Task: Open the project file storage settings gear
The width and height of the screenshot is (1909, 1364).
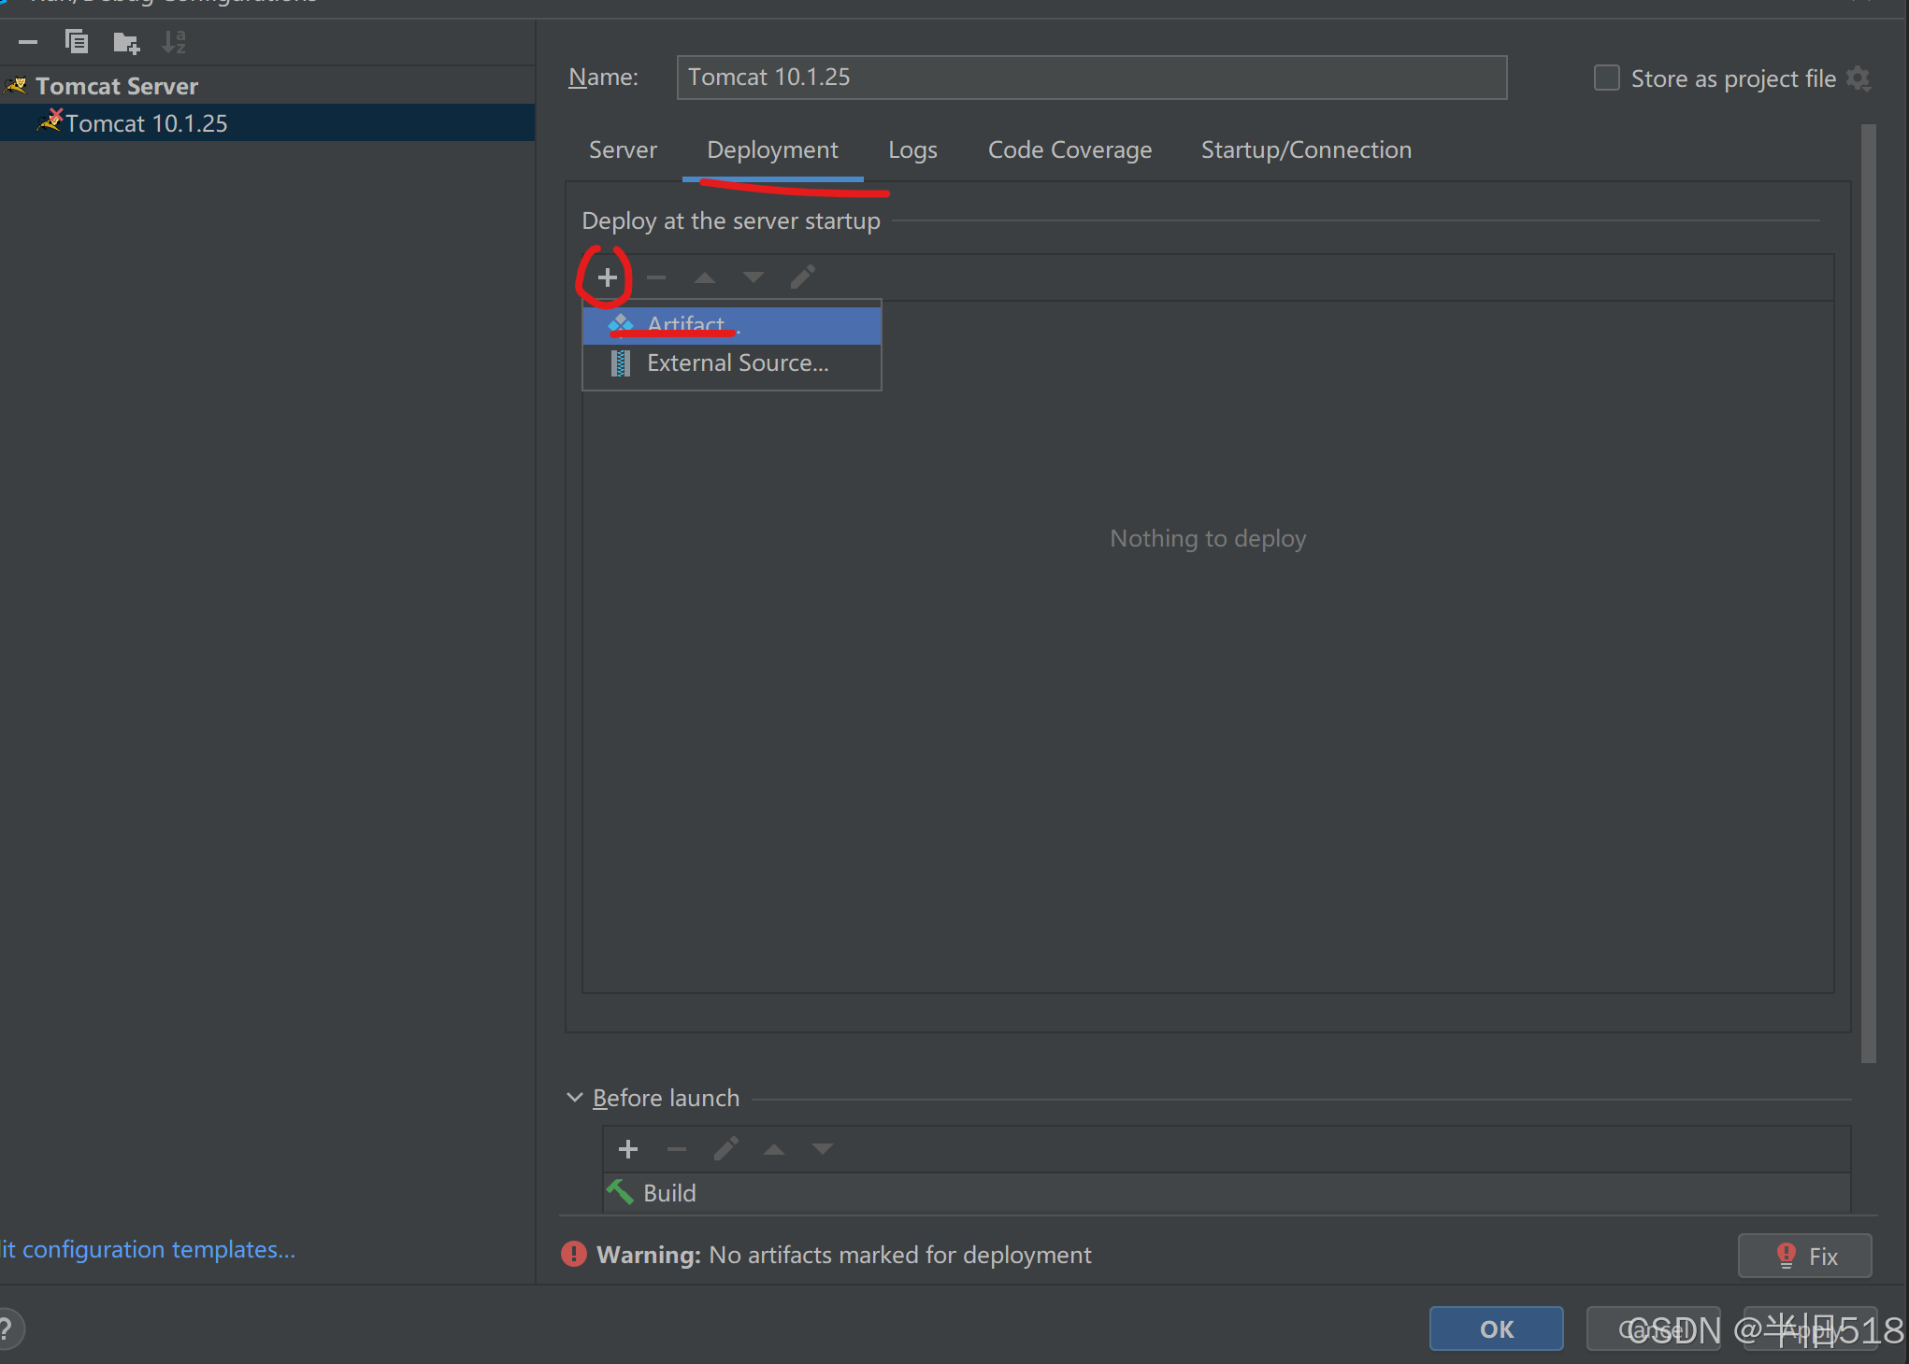Action: [1859, 78]
